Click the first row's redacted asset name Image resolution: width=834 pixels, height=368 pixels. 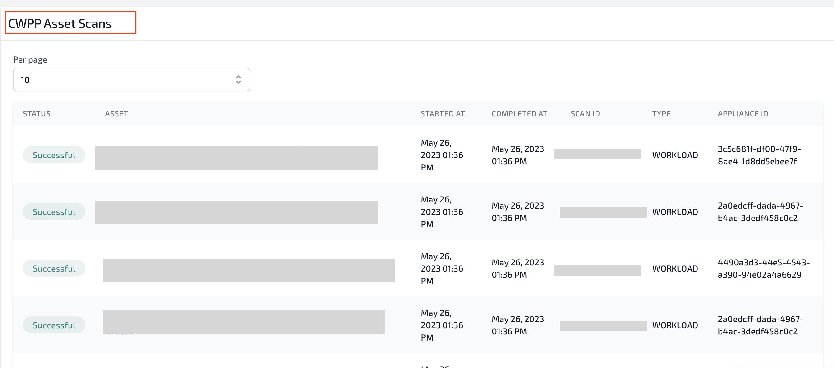coord(236,158)
